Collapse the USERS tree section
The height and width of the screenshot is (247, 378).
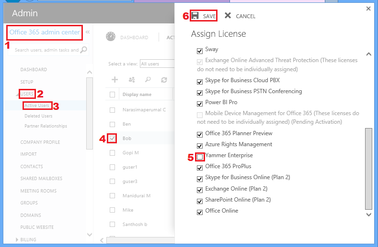click(17, 95)
